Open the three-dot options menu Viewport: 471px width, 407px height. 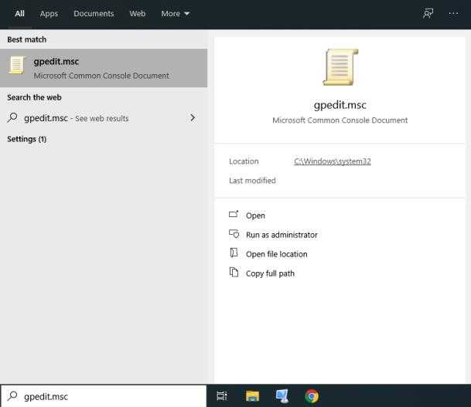click(453, 13)
